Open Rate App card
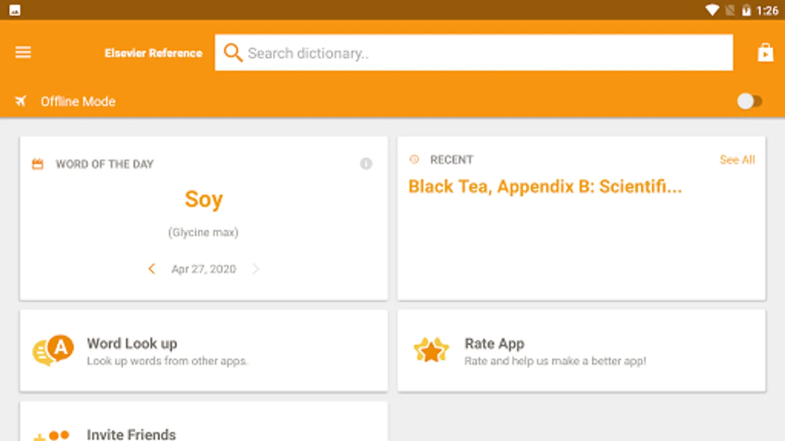 point(581,350)
